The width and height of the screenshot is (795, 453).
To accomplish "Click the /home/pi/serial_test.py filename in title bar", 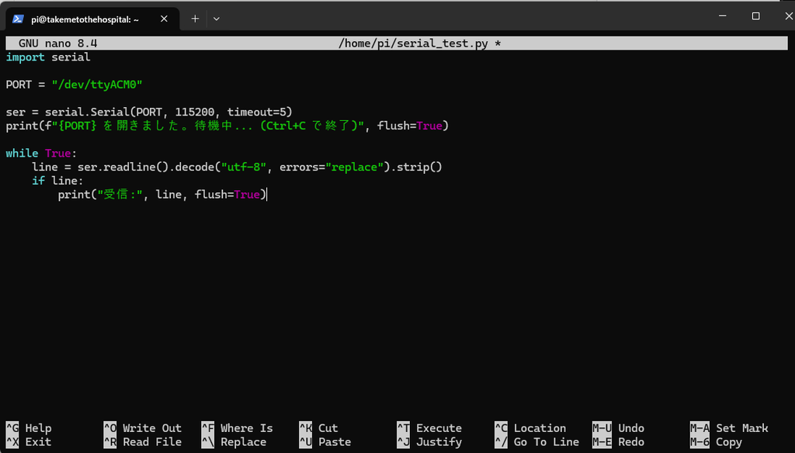I will point(413,43).
